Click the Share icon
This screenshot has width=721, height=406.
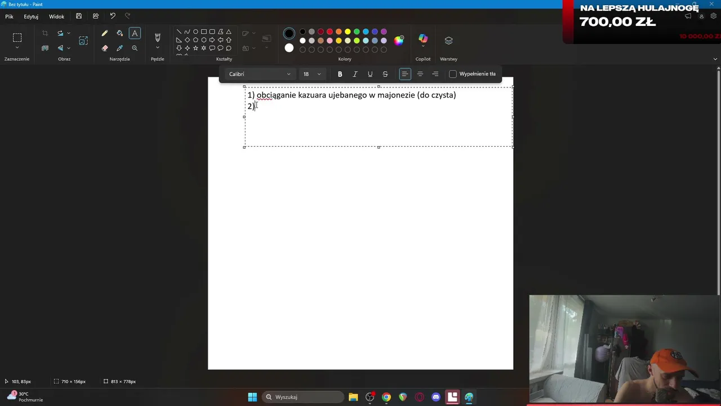(x=96, y=16)
